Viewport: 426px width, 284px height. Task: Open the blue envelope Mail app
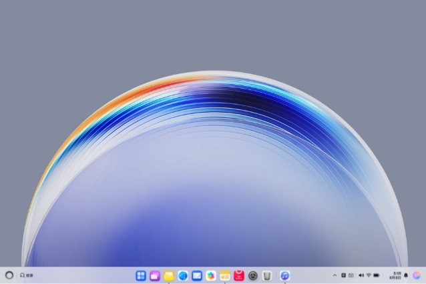point(197,275)
